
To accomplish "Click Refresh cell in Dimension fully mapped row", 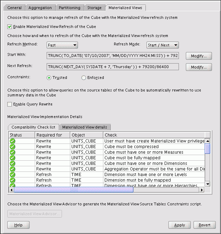I will coord(44,180).
